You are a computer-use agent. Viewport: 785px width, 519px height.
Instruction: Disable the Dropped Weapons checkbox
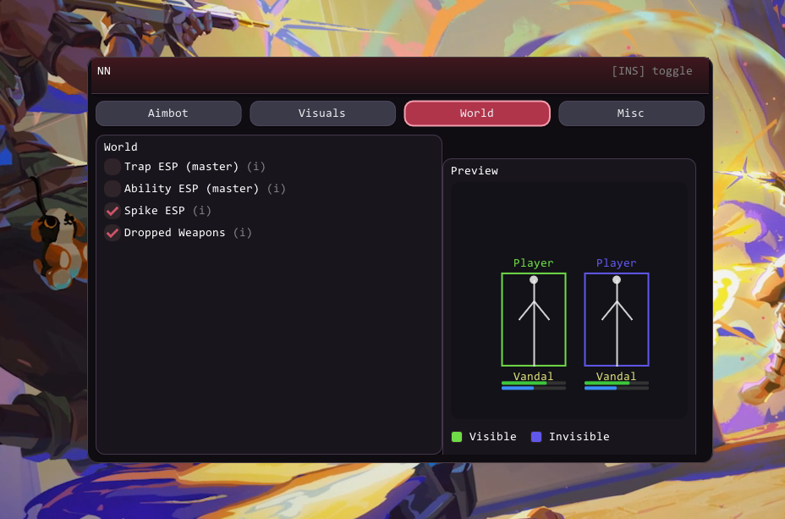coord(113,233)
